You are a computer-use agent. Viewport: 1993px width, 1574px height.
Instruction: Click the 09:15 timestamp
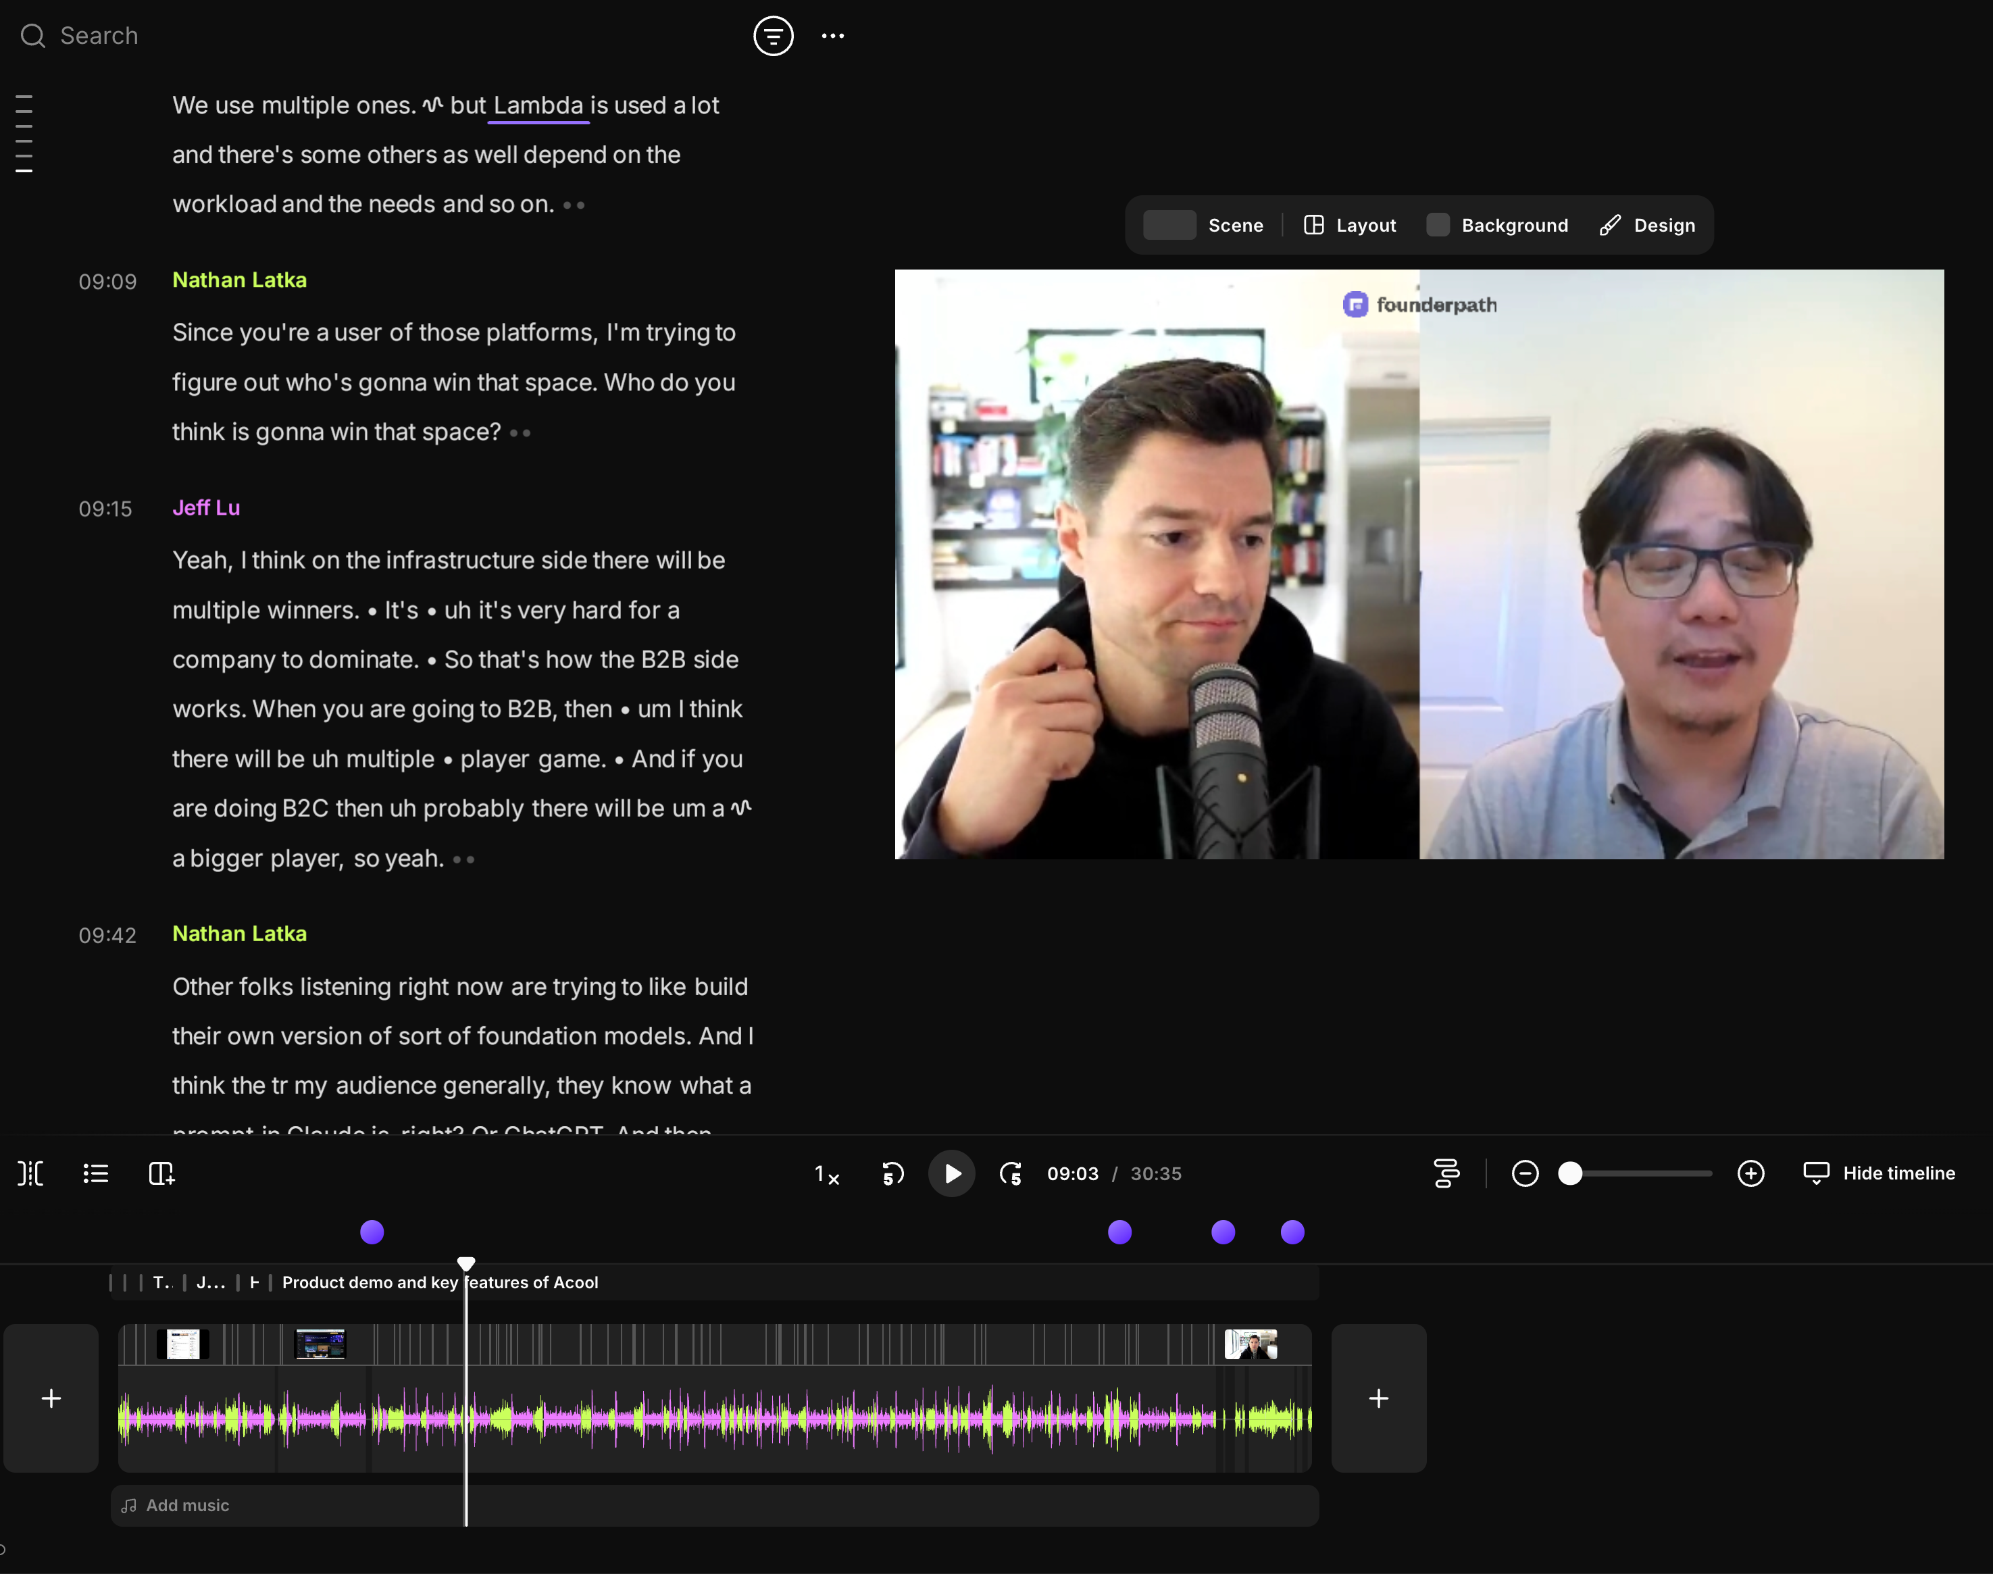coord(105,509)
